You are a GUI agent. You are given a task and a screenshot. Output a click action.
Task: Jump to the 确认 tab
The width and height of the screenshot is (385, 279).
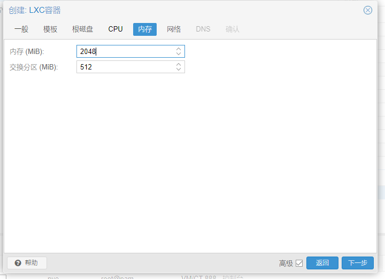pos(233,29)
